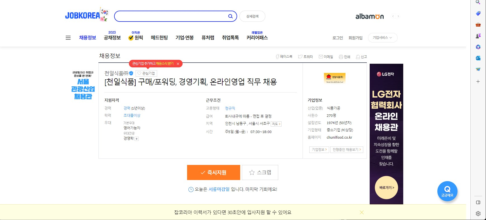This screenshot has width=486, height=220.
Task: Select the 커리어패스 menu item
Action: (257, 37)
